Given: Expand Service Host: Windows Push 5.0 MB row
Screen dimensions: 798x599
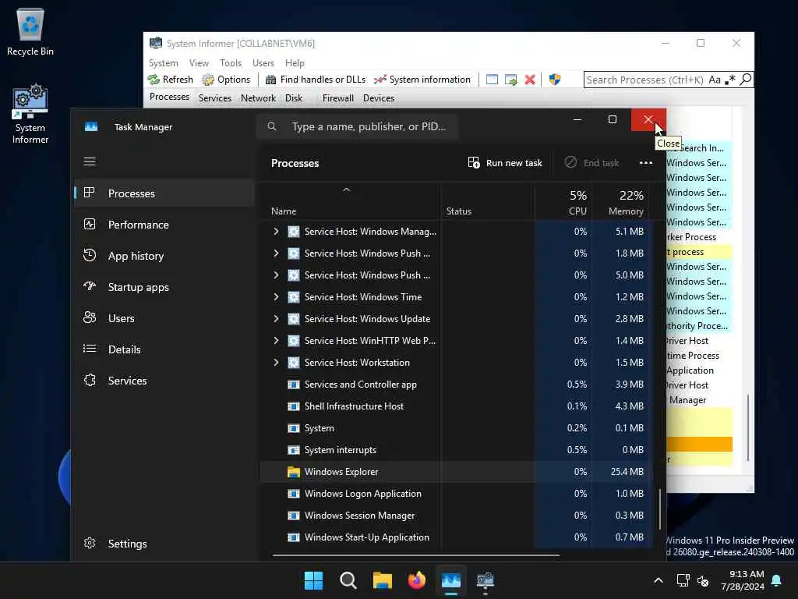Looking at the screenshot, I should click(276, 275).
